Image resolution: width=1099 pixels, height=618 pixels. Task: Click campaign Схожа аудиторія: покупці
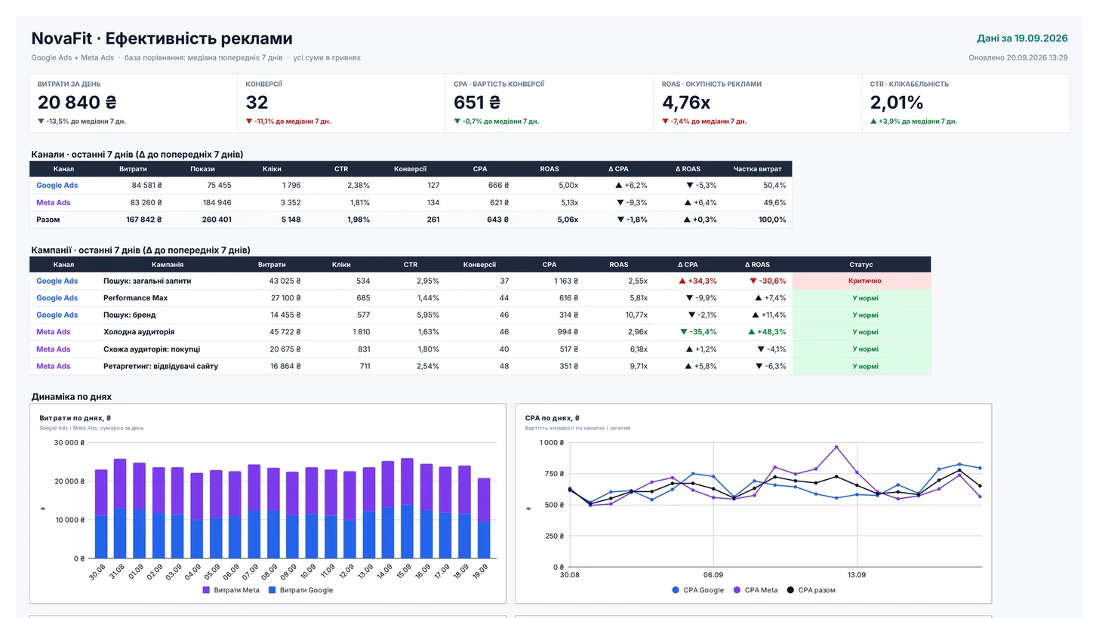pyautogui.click(x=152, y=349)
